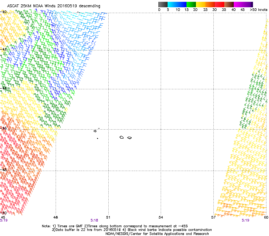This screenshot has height=236, width=269.
Task: Click the title 'ASCAT 25KM NOAA Winds 20160519 descending'
Action: click(53, 6)
